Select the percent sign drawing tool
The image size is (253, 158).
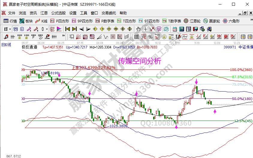coord(150,37)
